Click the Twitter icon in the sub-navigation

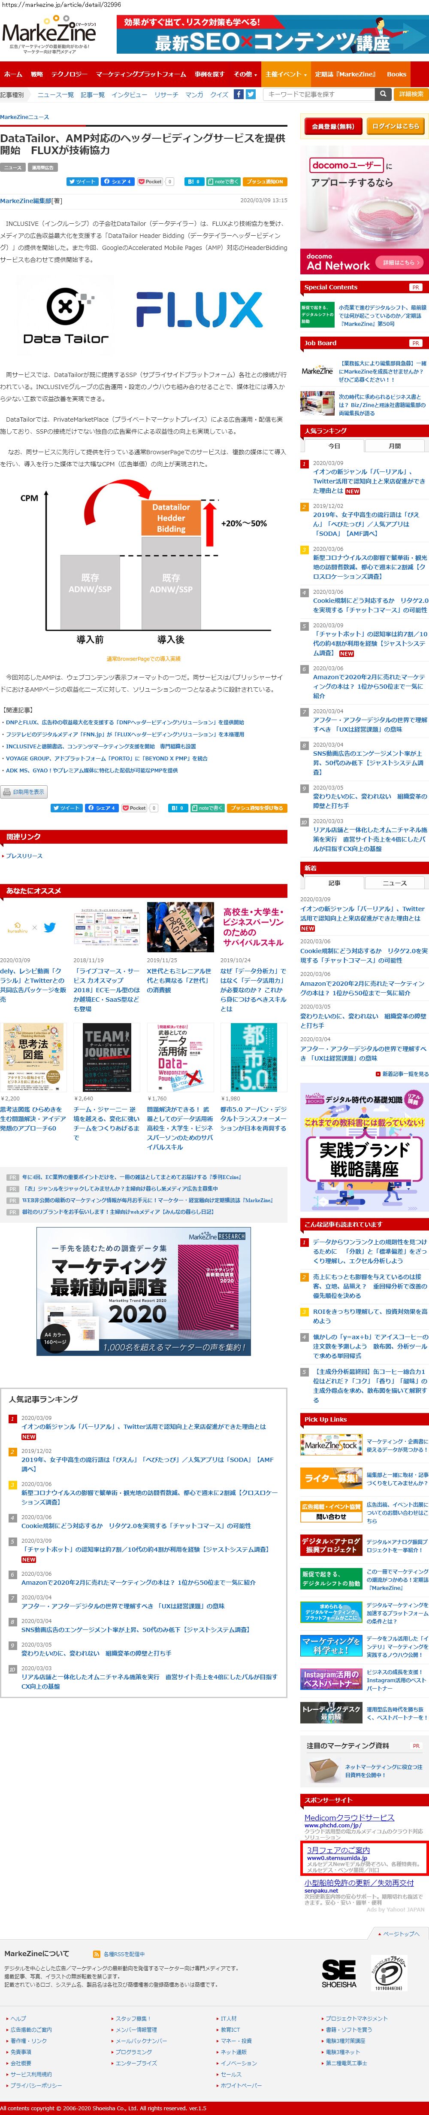click(x=251, y=94)
